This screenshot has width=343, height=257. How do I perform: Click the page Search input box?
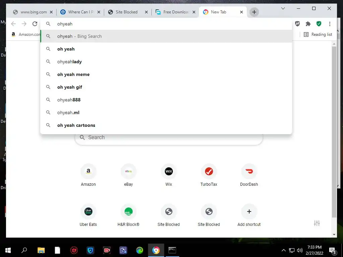[x=169, y=138]
